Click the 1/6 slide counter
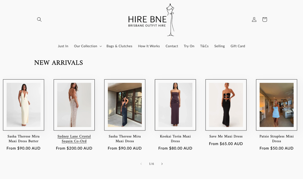The image size is (303, 179). (151, 164)
